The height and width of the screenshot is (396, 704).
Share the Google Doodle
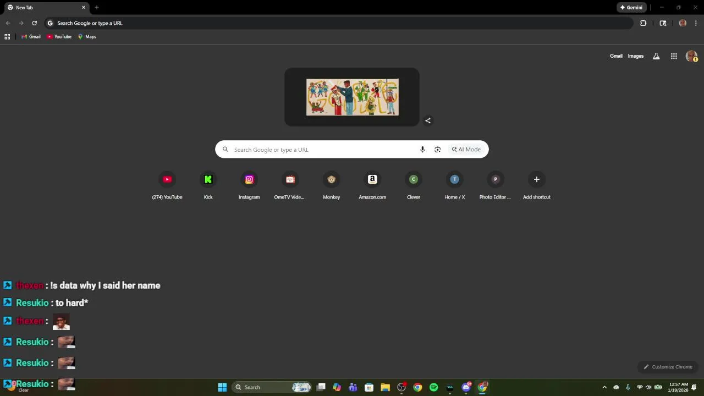[428, 121]
